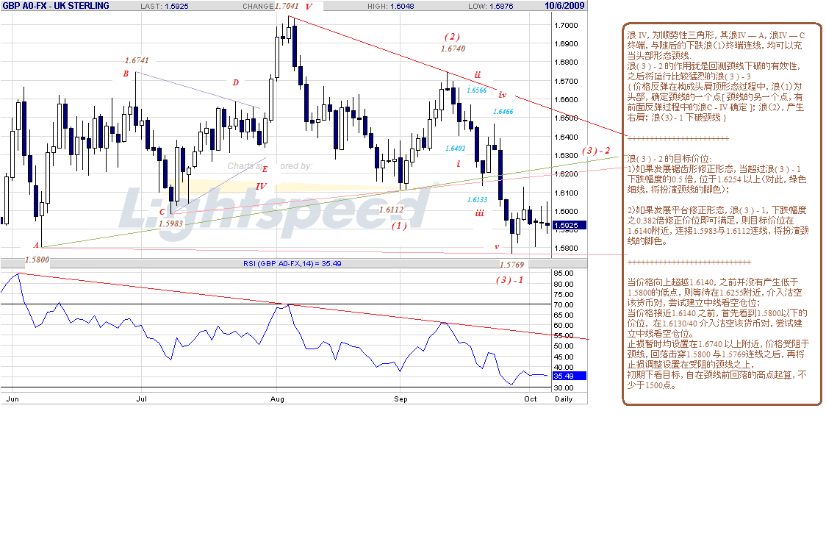Click the blue 1.6133 price label
826x536 pixels.
pos(477,200)
